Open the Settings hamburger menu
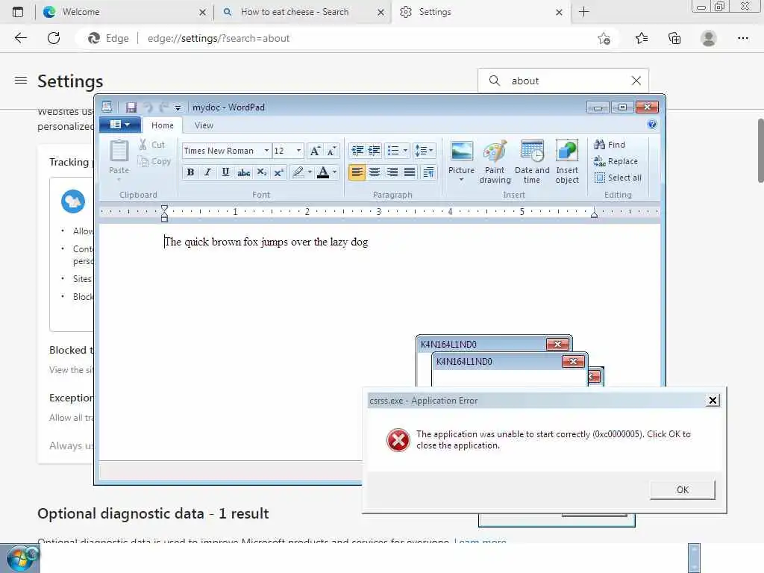The image size is (764, 573). coord(21,81)
